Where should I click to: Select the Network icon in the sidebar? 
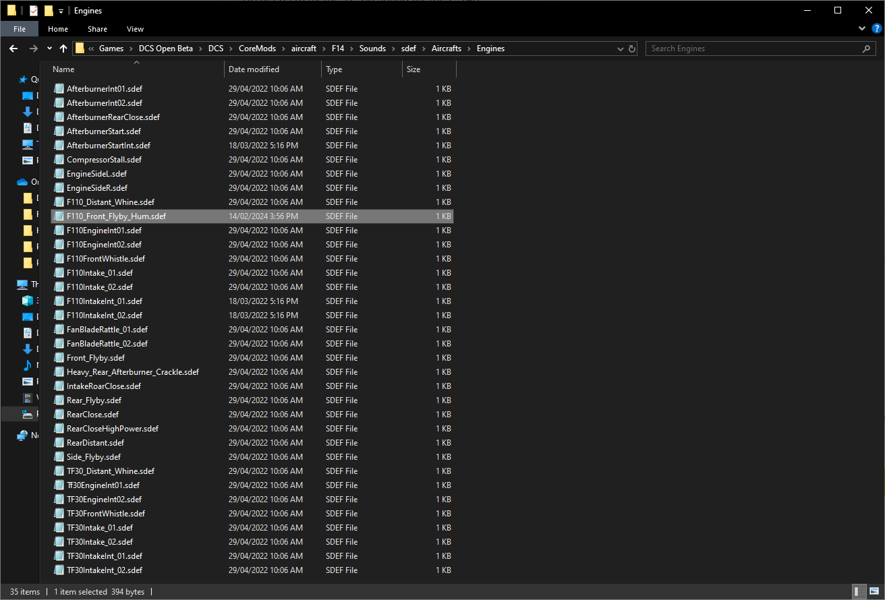[22, 436]
